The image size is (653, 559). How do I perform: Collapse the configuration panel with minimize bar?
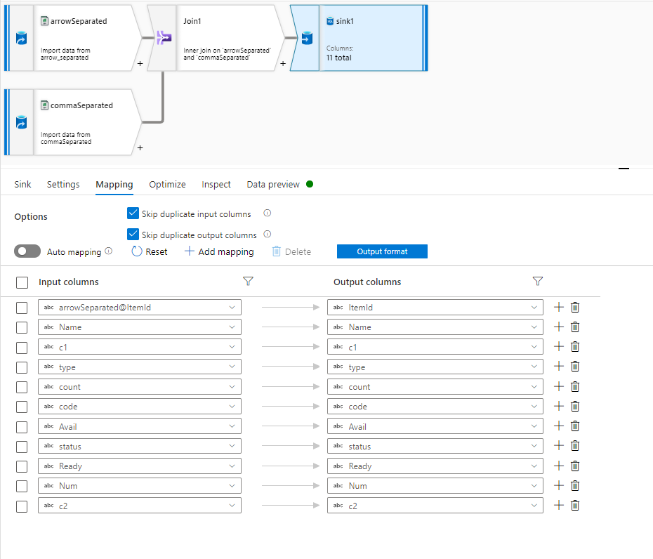coord(624,169)
